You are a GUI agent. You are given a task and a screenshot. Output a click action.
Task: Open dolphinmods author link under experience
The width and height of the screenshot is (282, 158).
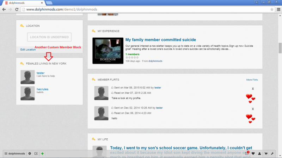[x=155, y=61]
